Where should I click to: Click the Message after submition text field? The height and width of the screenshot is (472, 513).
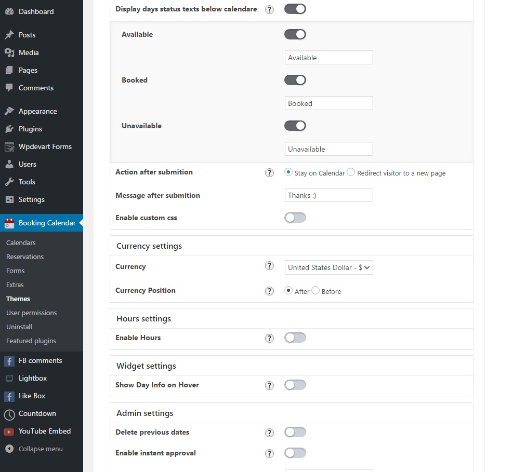point(328,195)
